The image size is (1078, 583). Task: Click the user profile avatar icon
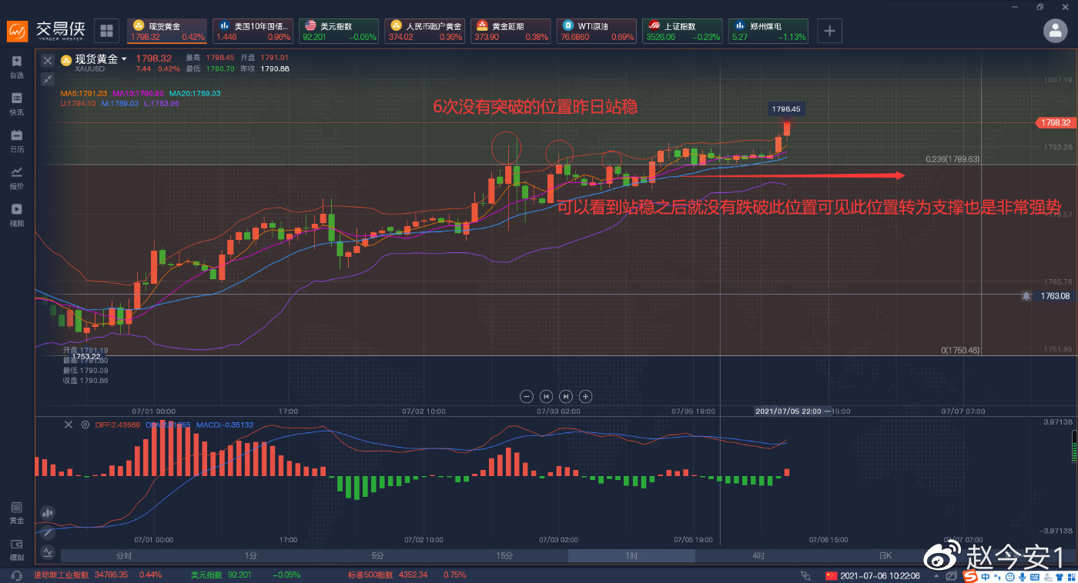1055,31
